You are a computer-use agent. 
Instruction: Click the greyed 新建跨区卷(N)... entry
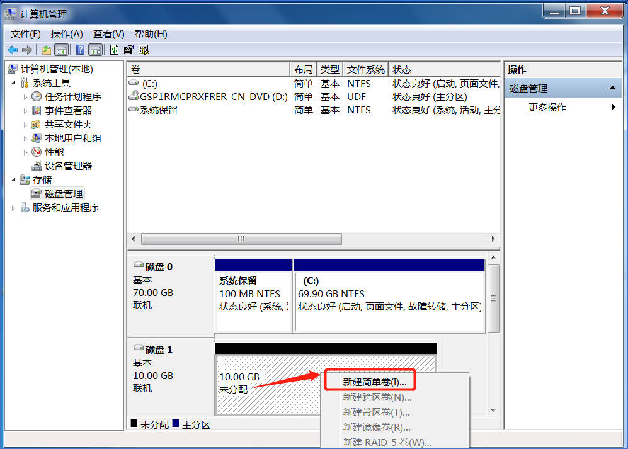377,397
